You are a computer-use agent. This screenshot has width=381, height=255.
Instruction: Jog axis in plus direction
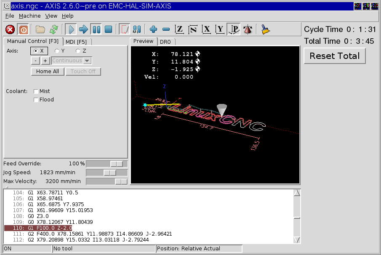(45, 61)
